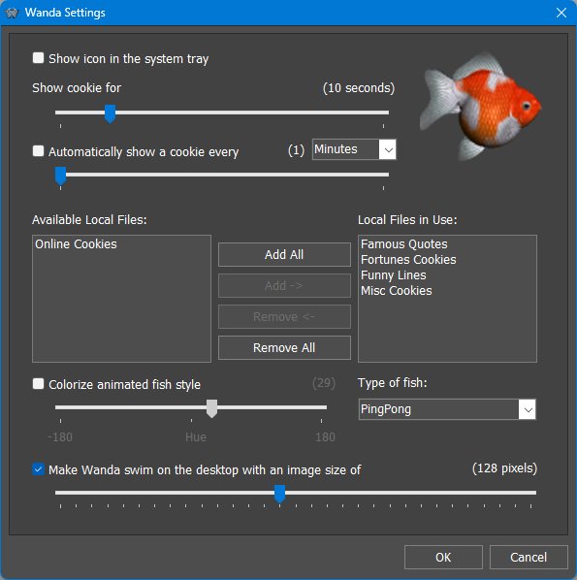This screenshot has height=580, width=577.
Task: Click the auto cookie interval slider handle
Action: click(x=61, y=176)
